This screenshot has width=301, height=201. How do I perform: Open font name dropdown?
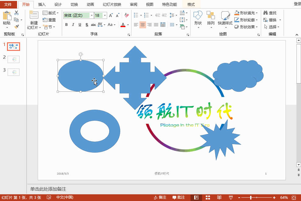pyautogui.click(x=92, y=15)
